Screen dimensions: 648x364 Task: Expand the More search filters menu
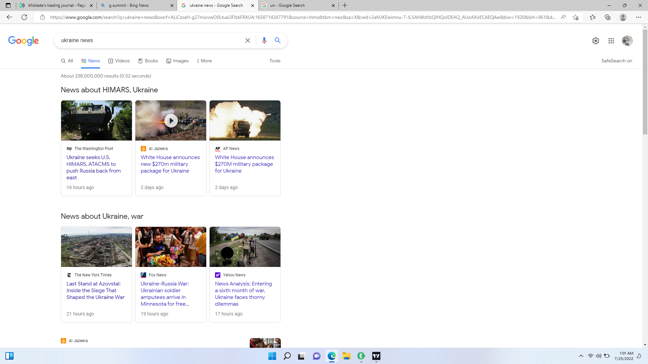204,61
